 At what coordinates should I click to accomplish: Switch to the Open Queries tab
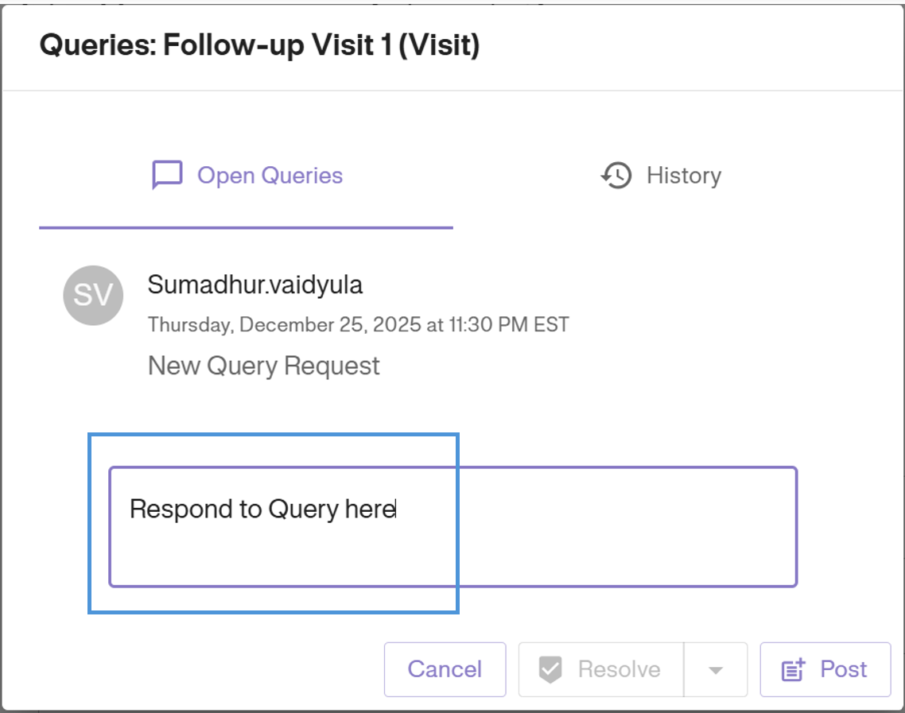pos(270,176)
